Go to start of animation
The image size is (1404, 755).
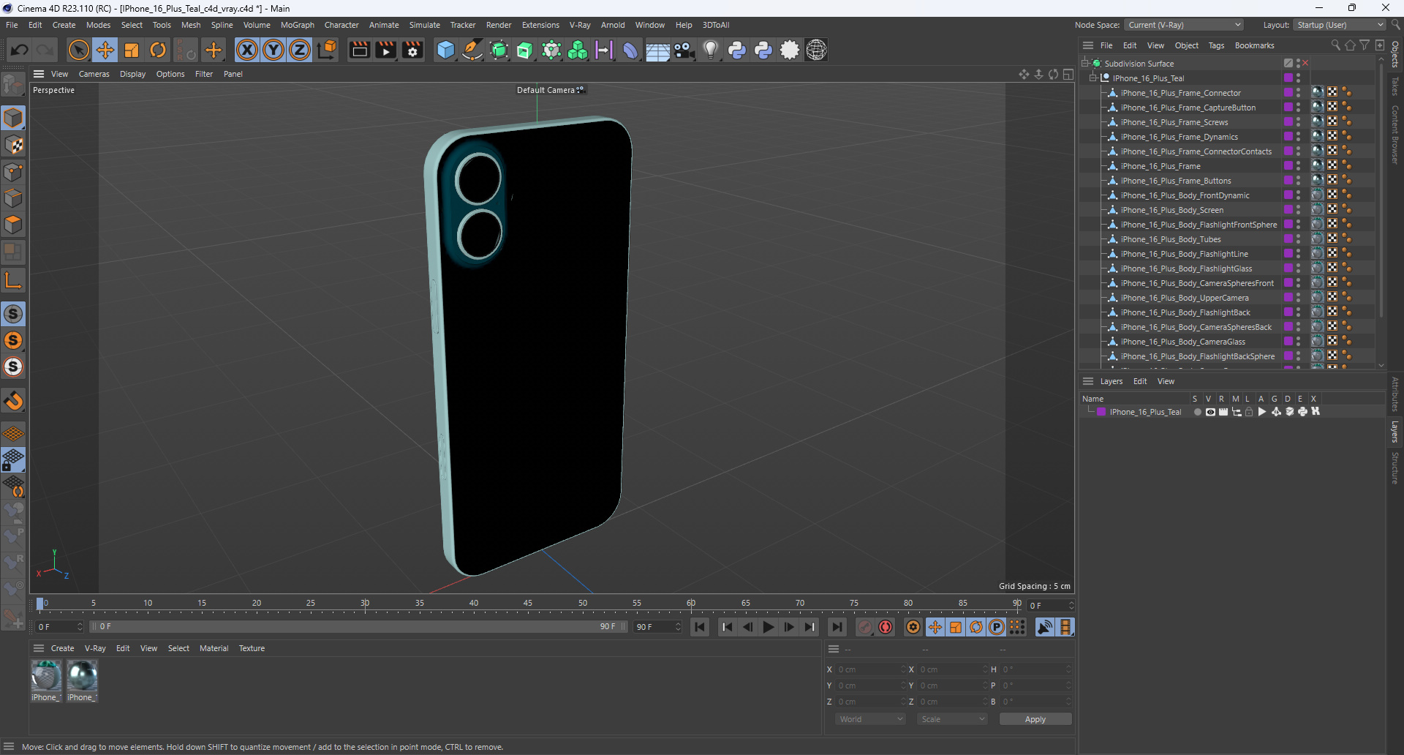[700, 627]
